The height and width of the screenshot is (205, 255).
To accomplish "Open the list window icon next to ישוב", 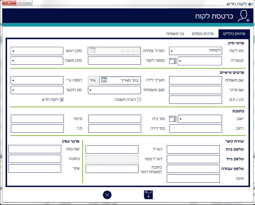I will click(x=173, y=119).
